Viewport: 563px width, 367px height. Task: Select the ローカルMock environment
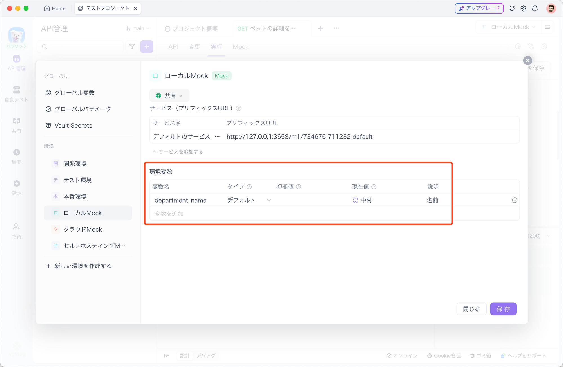tap(88, 213)
